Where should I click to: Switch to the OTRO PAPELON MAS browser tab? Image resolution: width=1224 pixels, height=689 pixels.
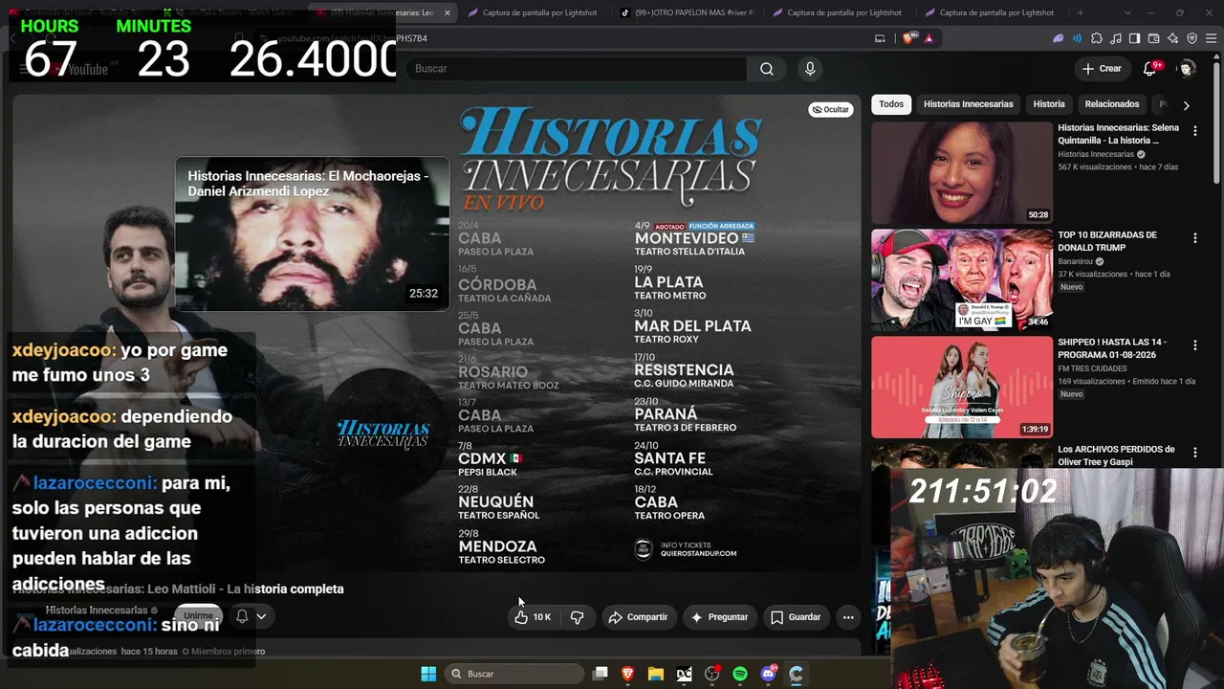[687, 12]
